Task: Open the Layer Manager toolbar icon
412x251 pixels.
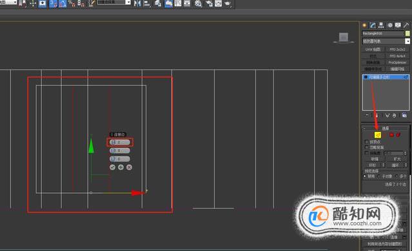Action: click(158, 3)
